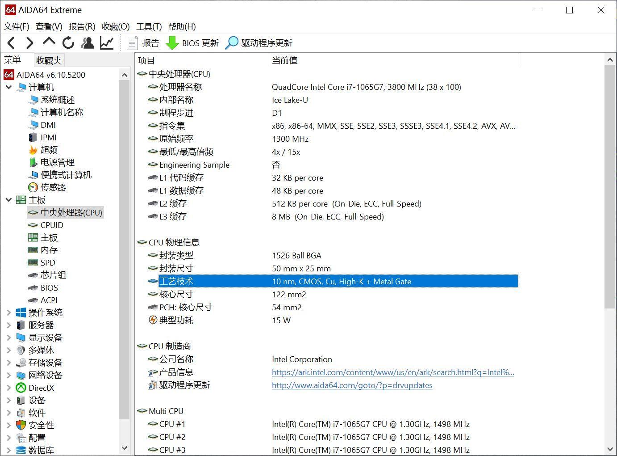
Task: Click the 内存 memory module icon
Action: [33, 250]
